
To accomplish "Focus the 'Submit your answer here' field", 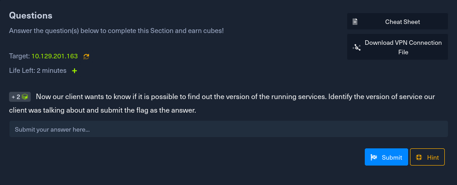I will click(228, 129).
